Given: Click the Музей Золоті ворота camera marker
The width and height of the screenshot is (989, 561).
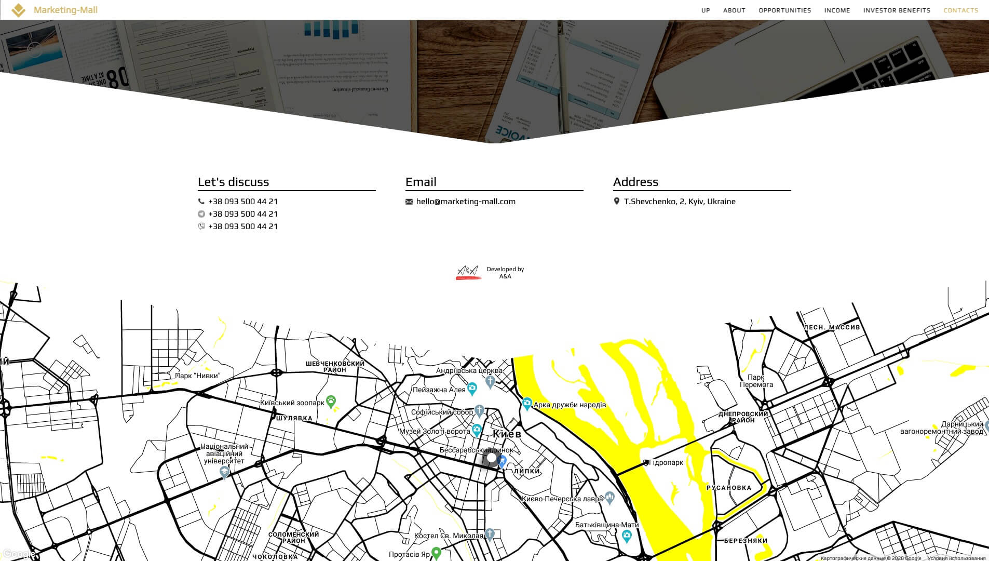Looking at the screenshot, I should [x=477, y=430].
